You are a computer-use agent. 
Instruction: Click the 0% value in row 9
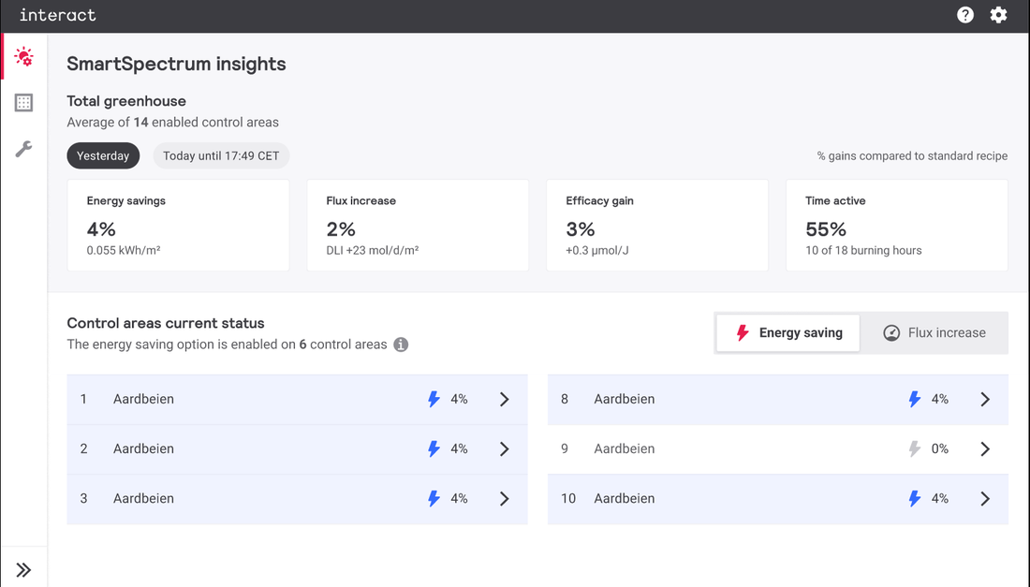point(940,449)
